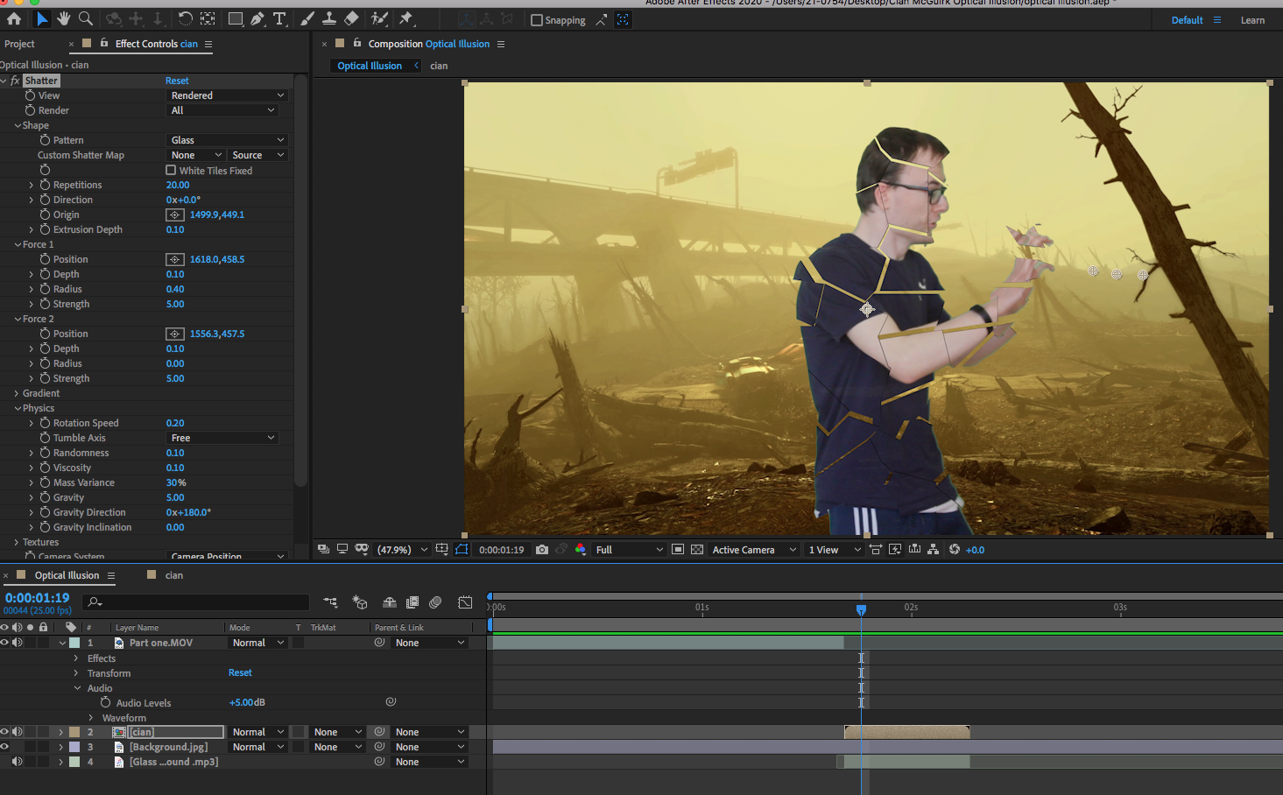Mute the Glass sound mp3 layer audio
1283x795 pixels.
(x=18, y=762)
